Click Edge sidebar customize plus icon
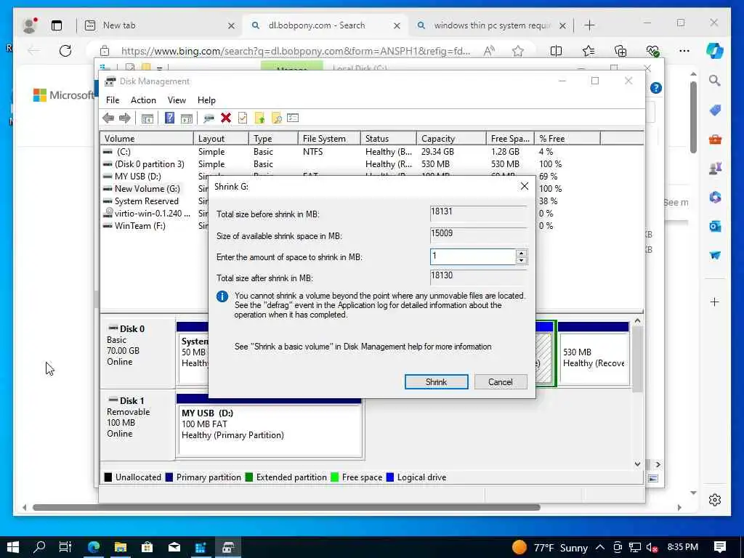 click(715, 302)
